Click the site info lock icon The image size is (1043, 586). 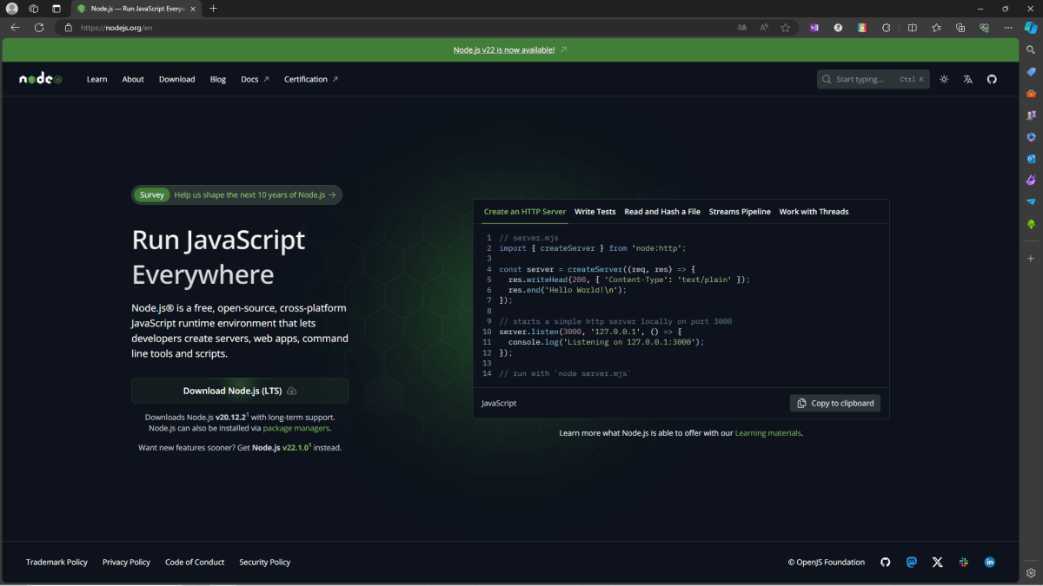pyautogui.click(x=69, y=28)
